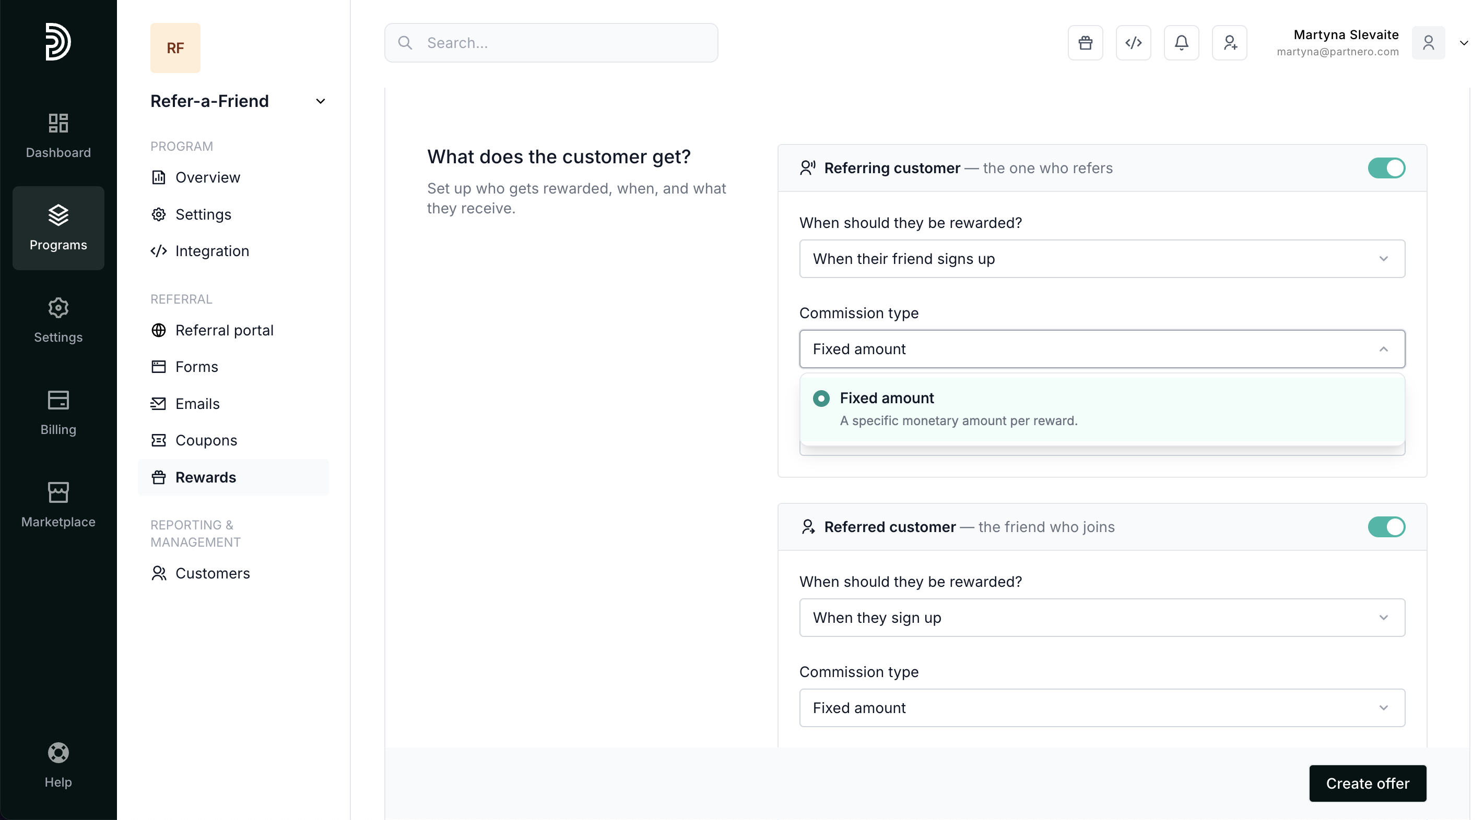The width and height of the screenshot is (1484, 820).
Task: Open Help lifebuoy icon
Action: pos(58,764)
